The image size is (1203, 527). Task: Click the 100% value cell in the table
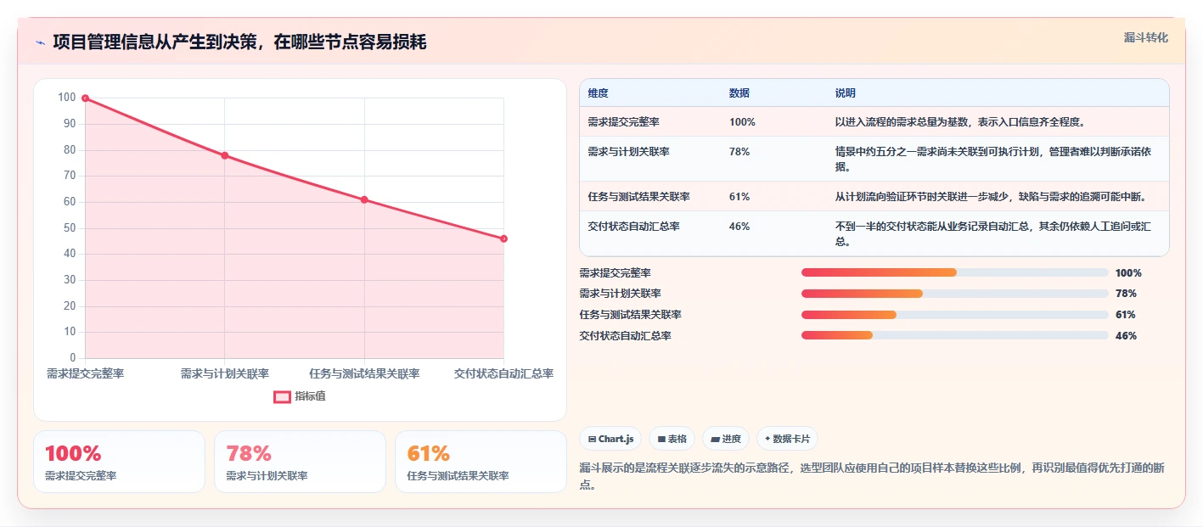coord(742,122)
